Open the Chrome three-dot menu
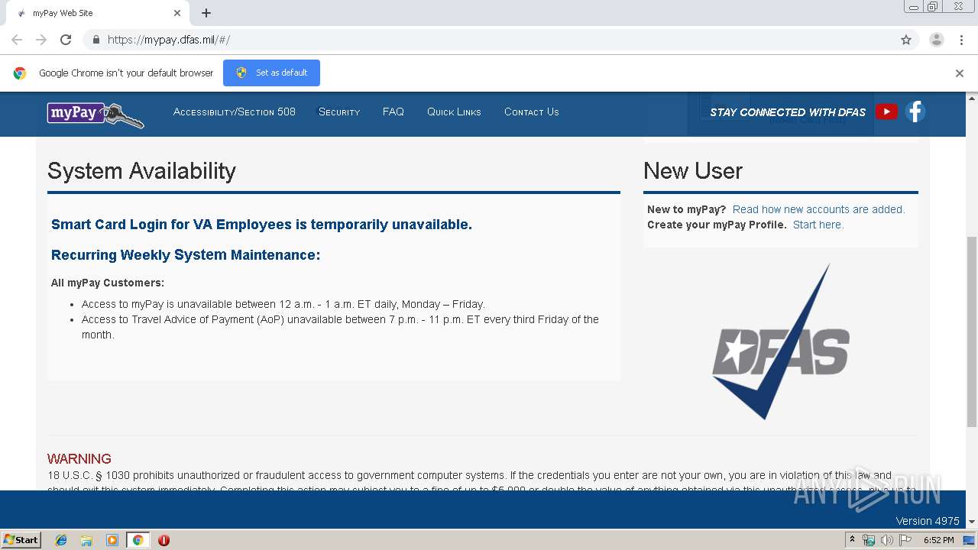The height and width of the screenshot is (550, 978). (x=962, y=40)
